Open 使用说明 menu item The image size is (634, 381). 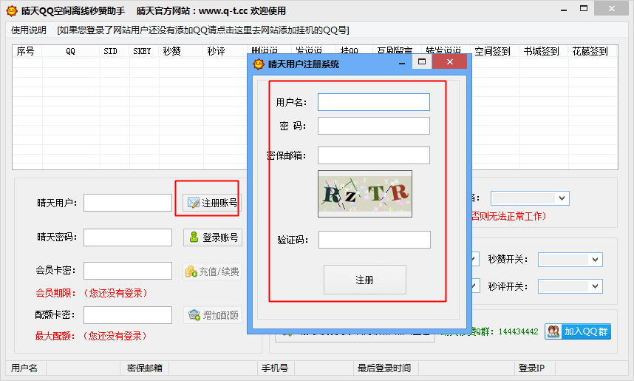tap(28, 30)
